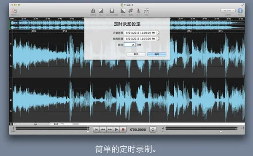
Task: Click the start recording date field
Action: [x=140, y=33]
